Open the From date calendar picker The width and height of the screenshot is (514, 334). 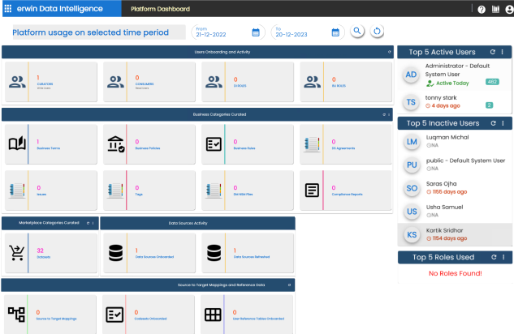click(256, 32)
